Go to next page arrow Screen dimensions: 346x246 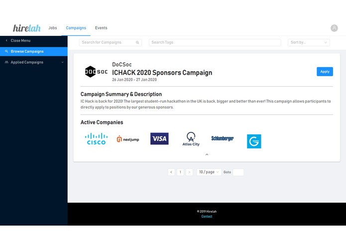(189, 172)
